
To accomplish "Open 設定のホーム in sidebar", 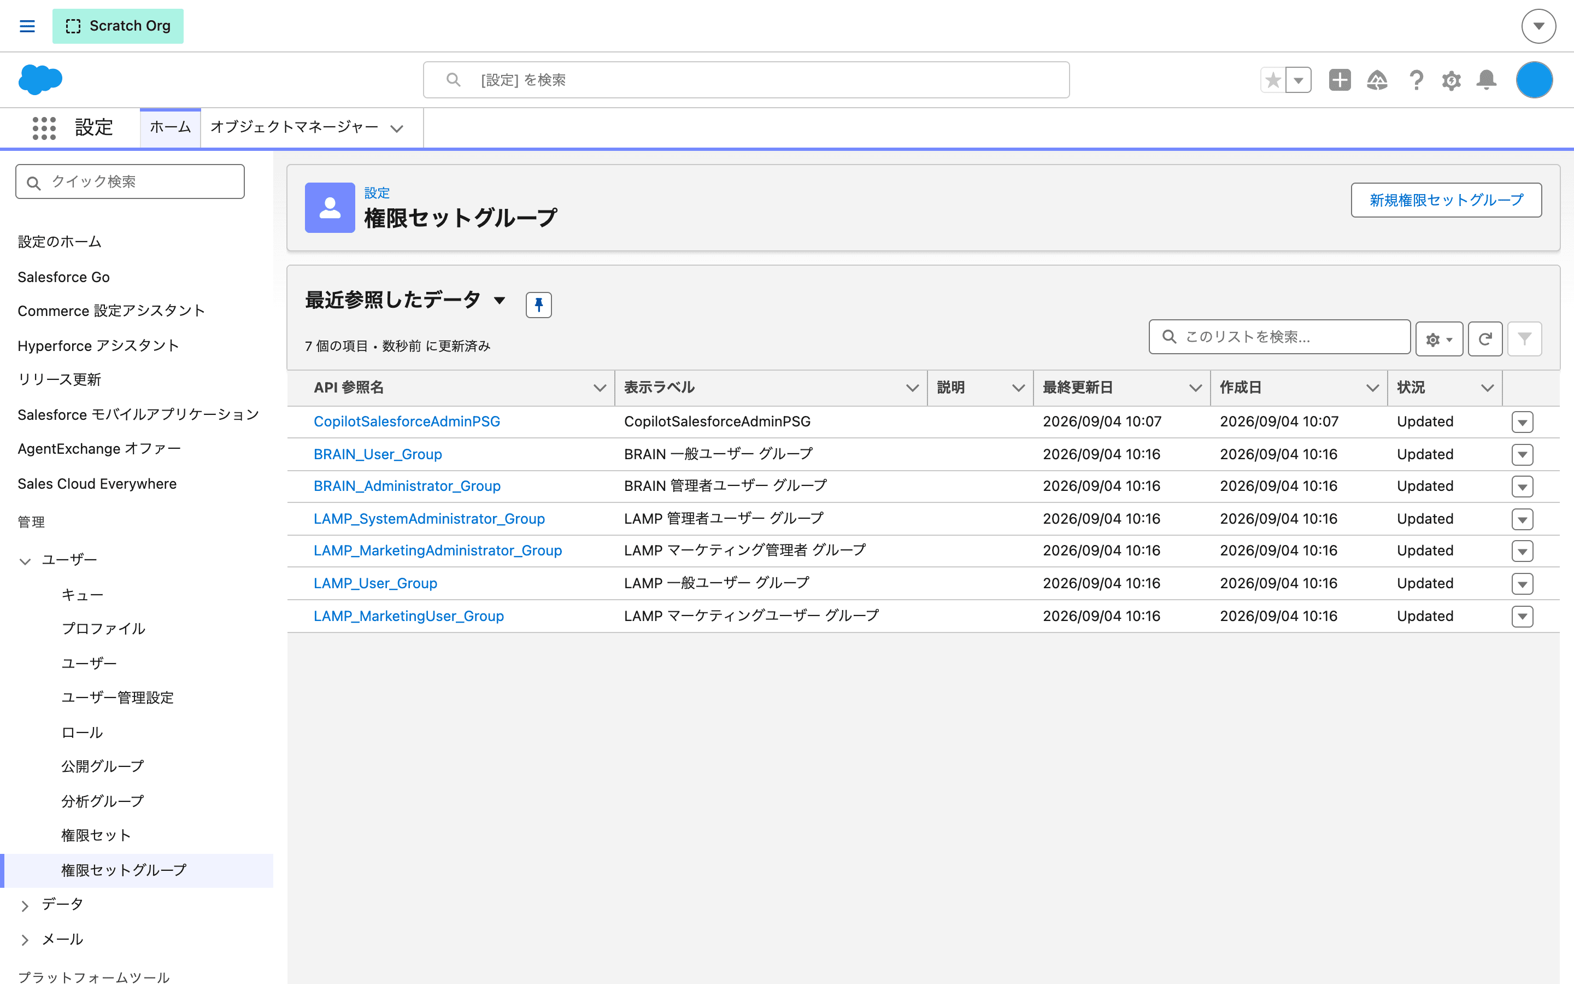I will click(60, 242).
